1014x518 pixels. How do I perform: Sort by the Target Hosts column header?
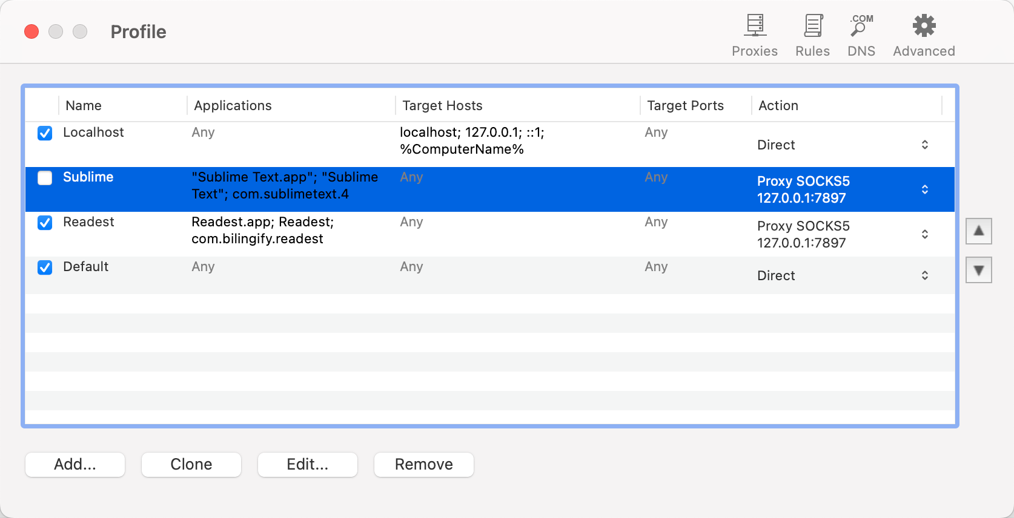[x=517, y=105]
